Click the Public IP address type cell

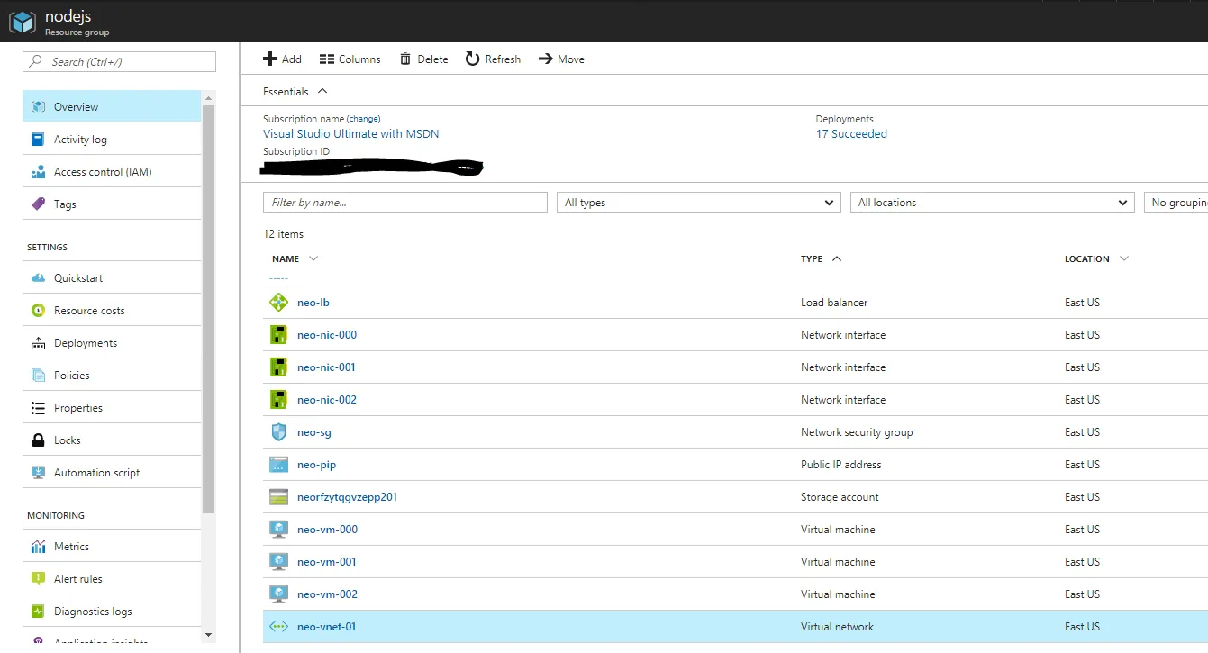[x=841, y=465]
